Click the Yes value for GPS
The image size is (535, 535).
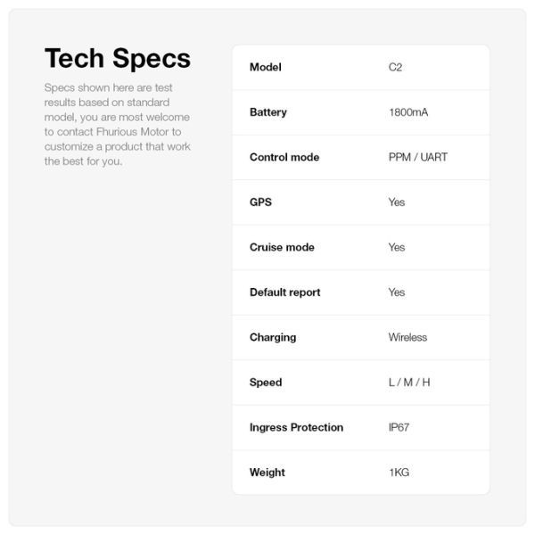pyautogui.click(x=397, y=202)
